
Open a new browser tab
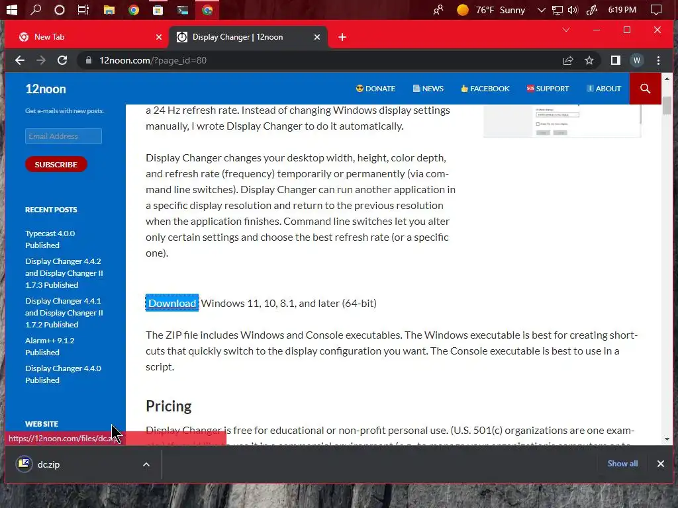pyautogui.click(x=342, y=37)
